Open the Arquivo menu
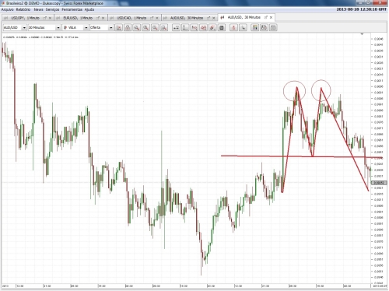This screenshot has height=291, width=389. [7, 9]
